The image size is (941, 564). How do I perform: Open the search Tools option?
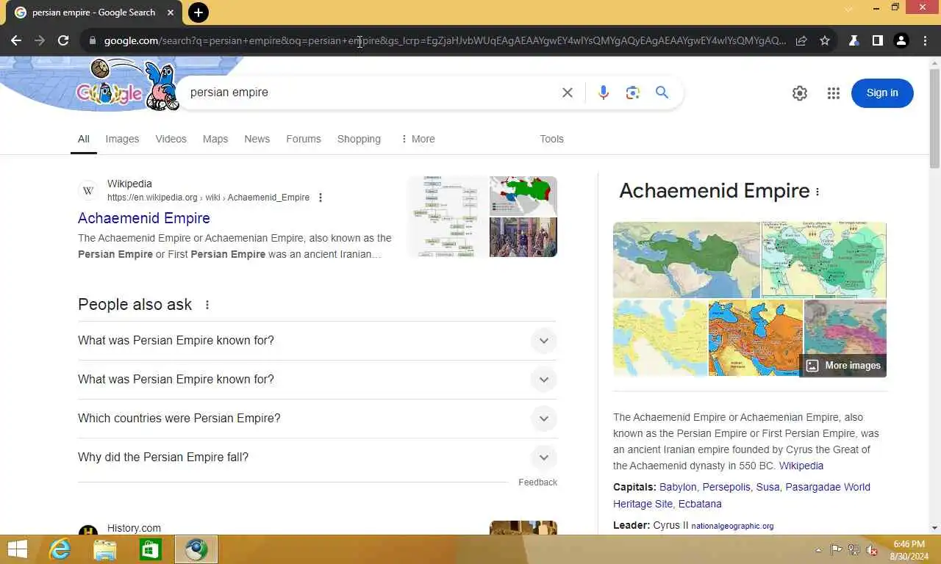pyautogui.click(x=551, y=139)
